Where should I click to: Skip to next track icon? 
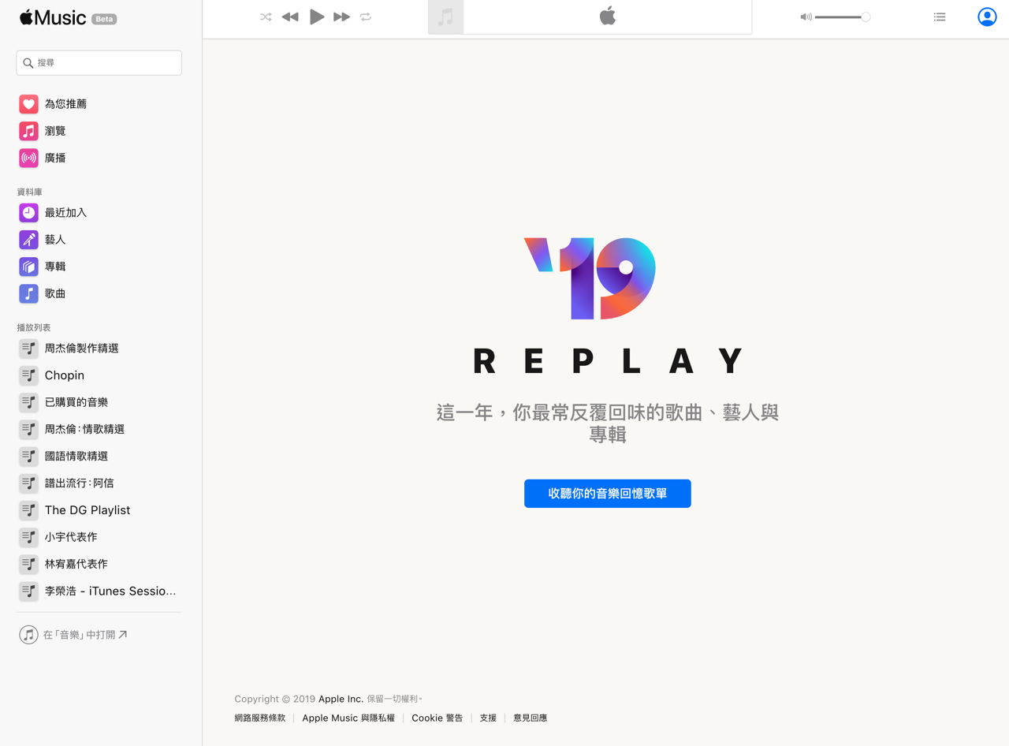point(341,17)
